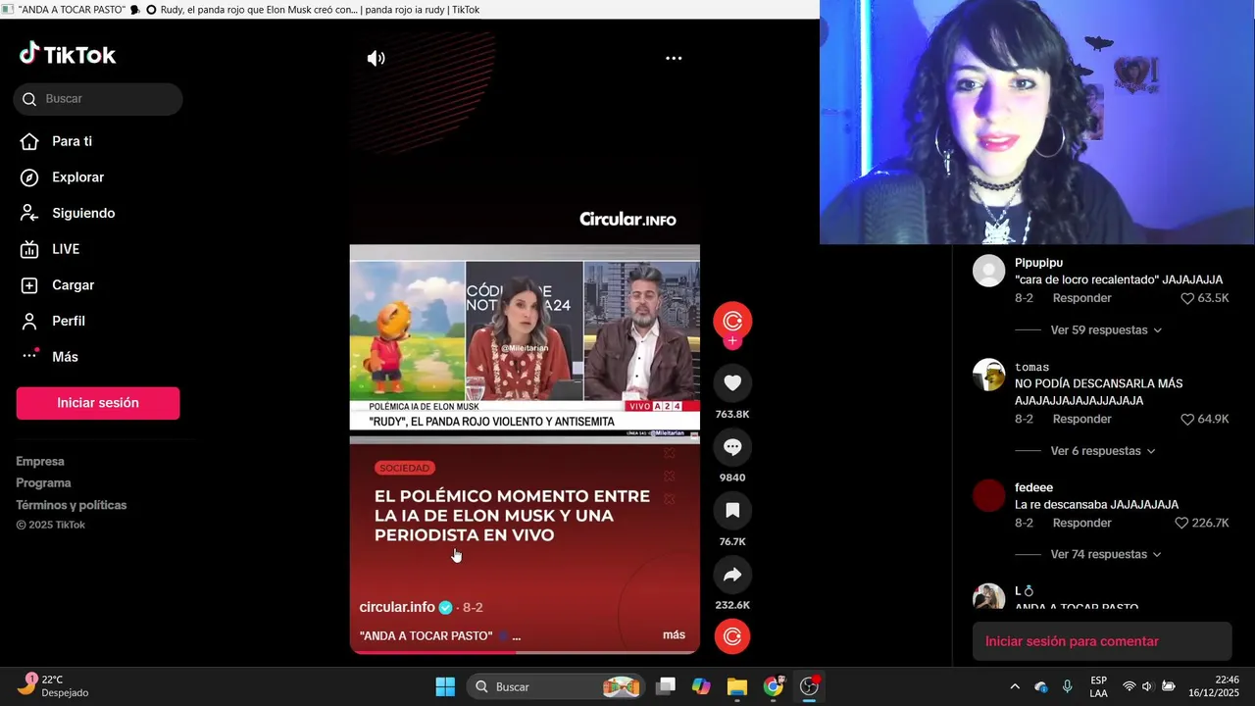Open the Para ti feed
Image resolution: width=1255 pixels, height=706 pixels.
(x=71, y=141)
